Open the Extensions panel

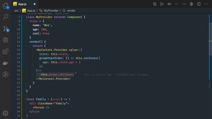5,52
